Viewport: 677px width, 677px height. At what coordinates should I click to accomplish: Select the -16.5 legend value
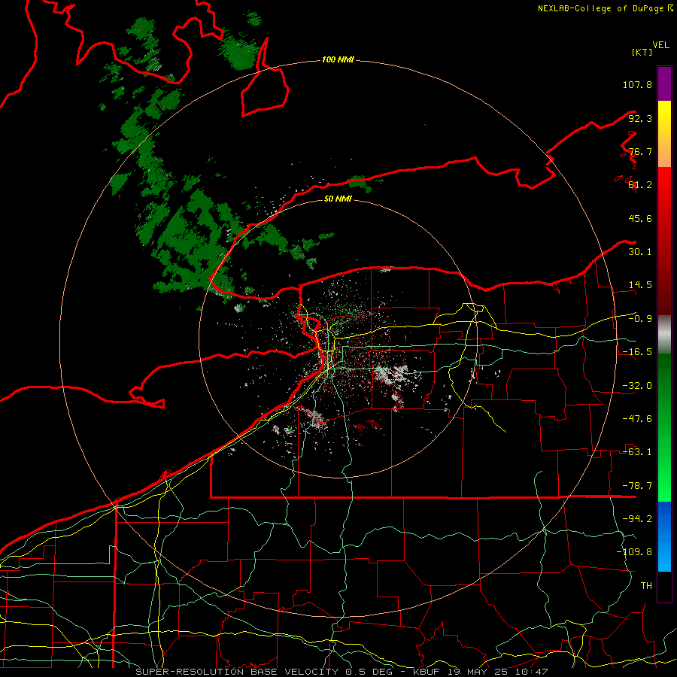tap(637, 352)
